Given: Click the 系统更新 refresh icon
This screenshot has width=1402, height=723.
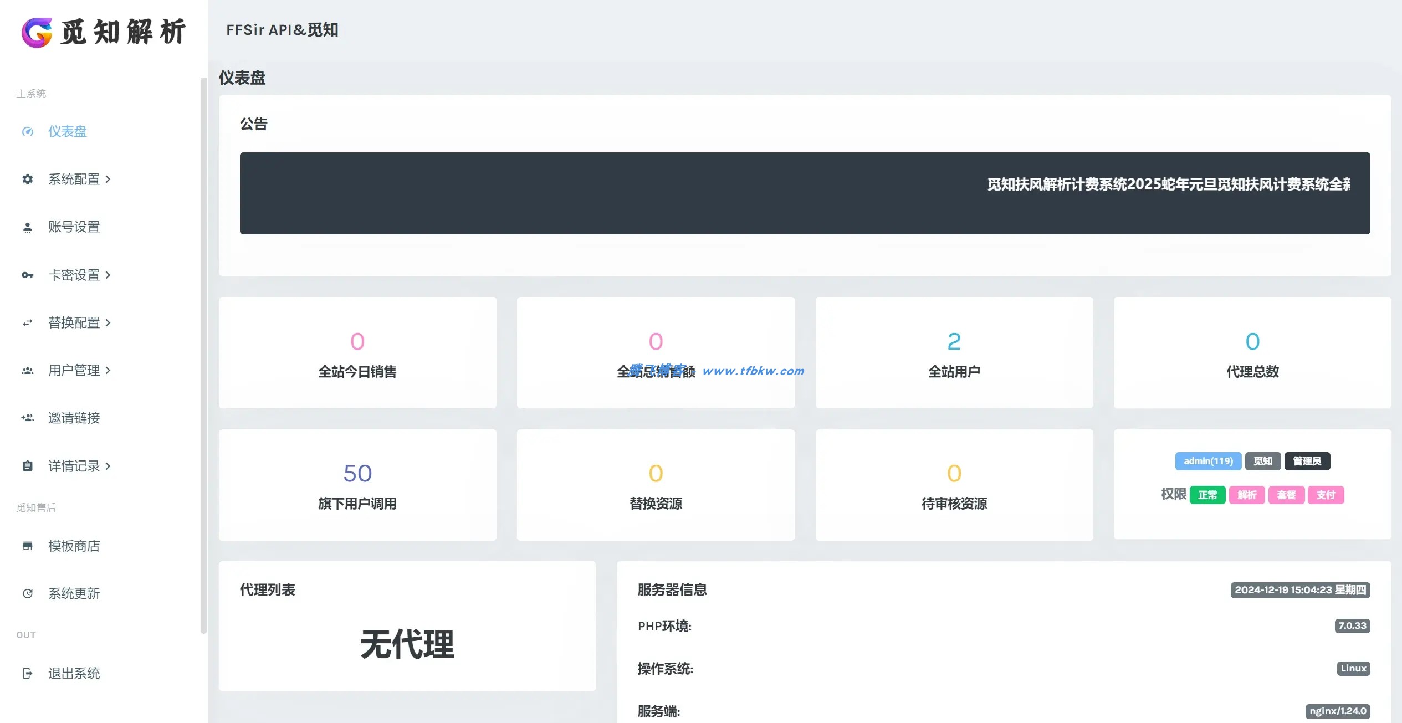Looking at the screenshot, I should pos(28,593).
